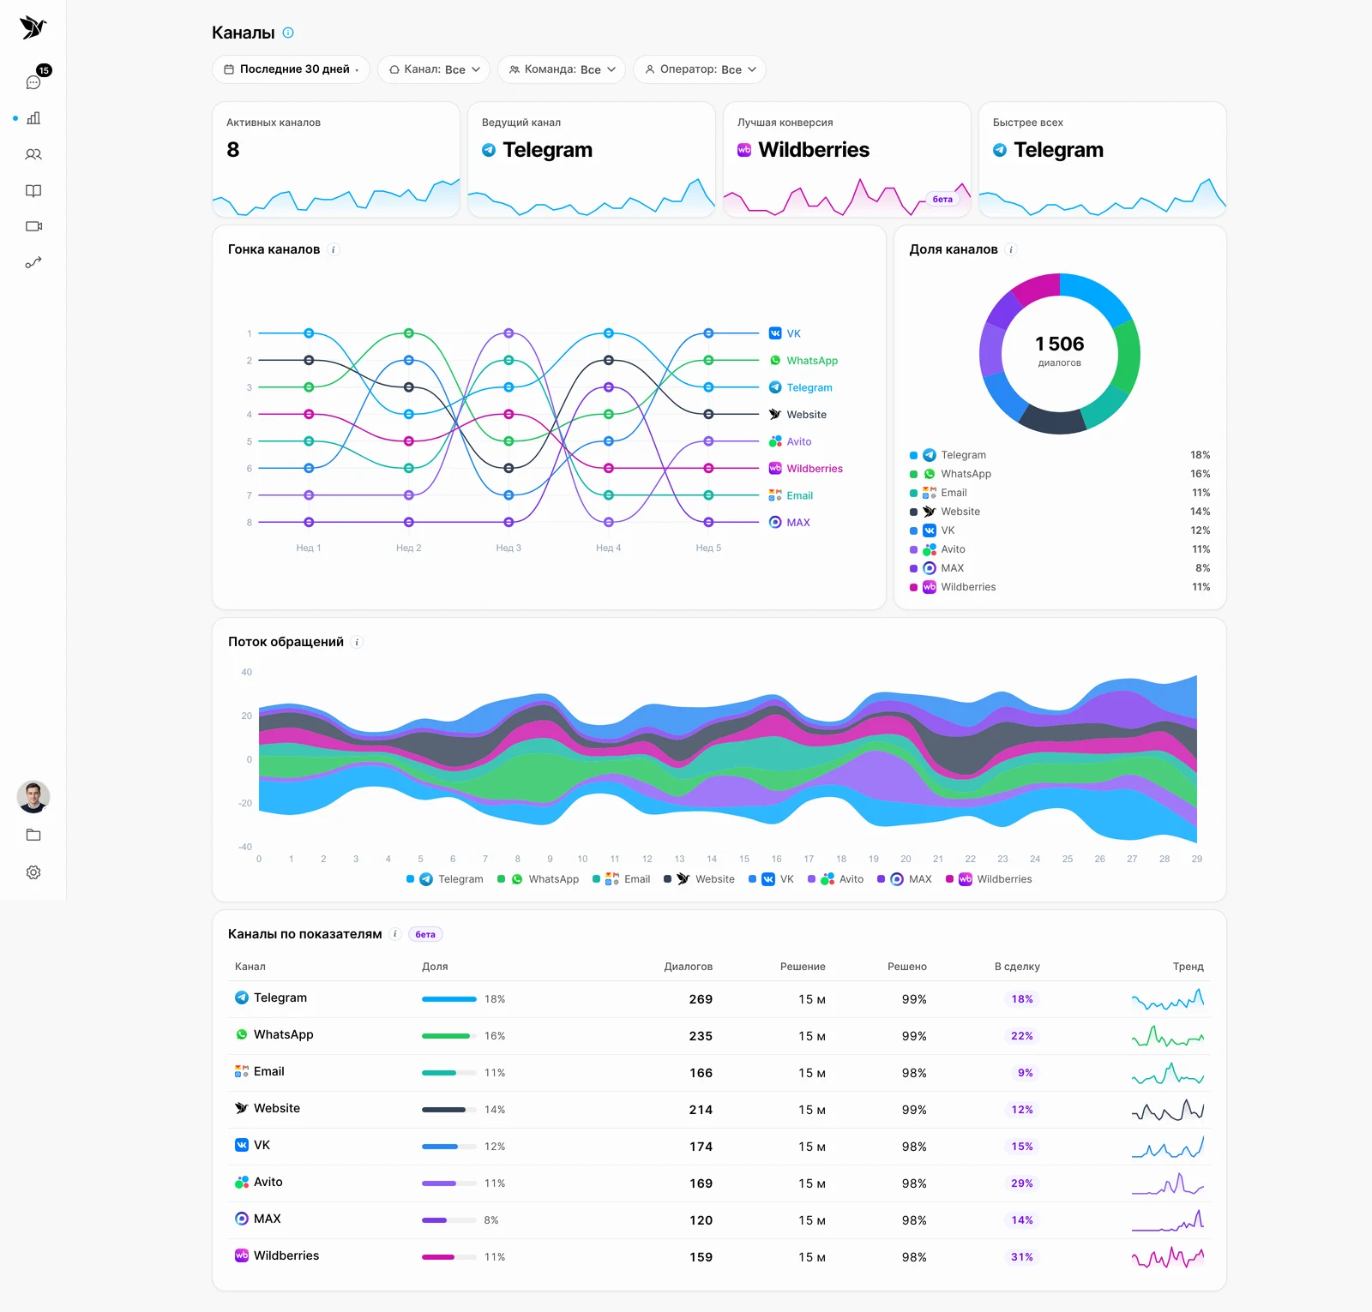Click the Ведущий канал Telegram card

point(592,159)
